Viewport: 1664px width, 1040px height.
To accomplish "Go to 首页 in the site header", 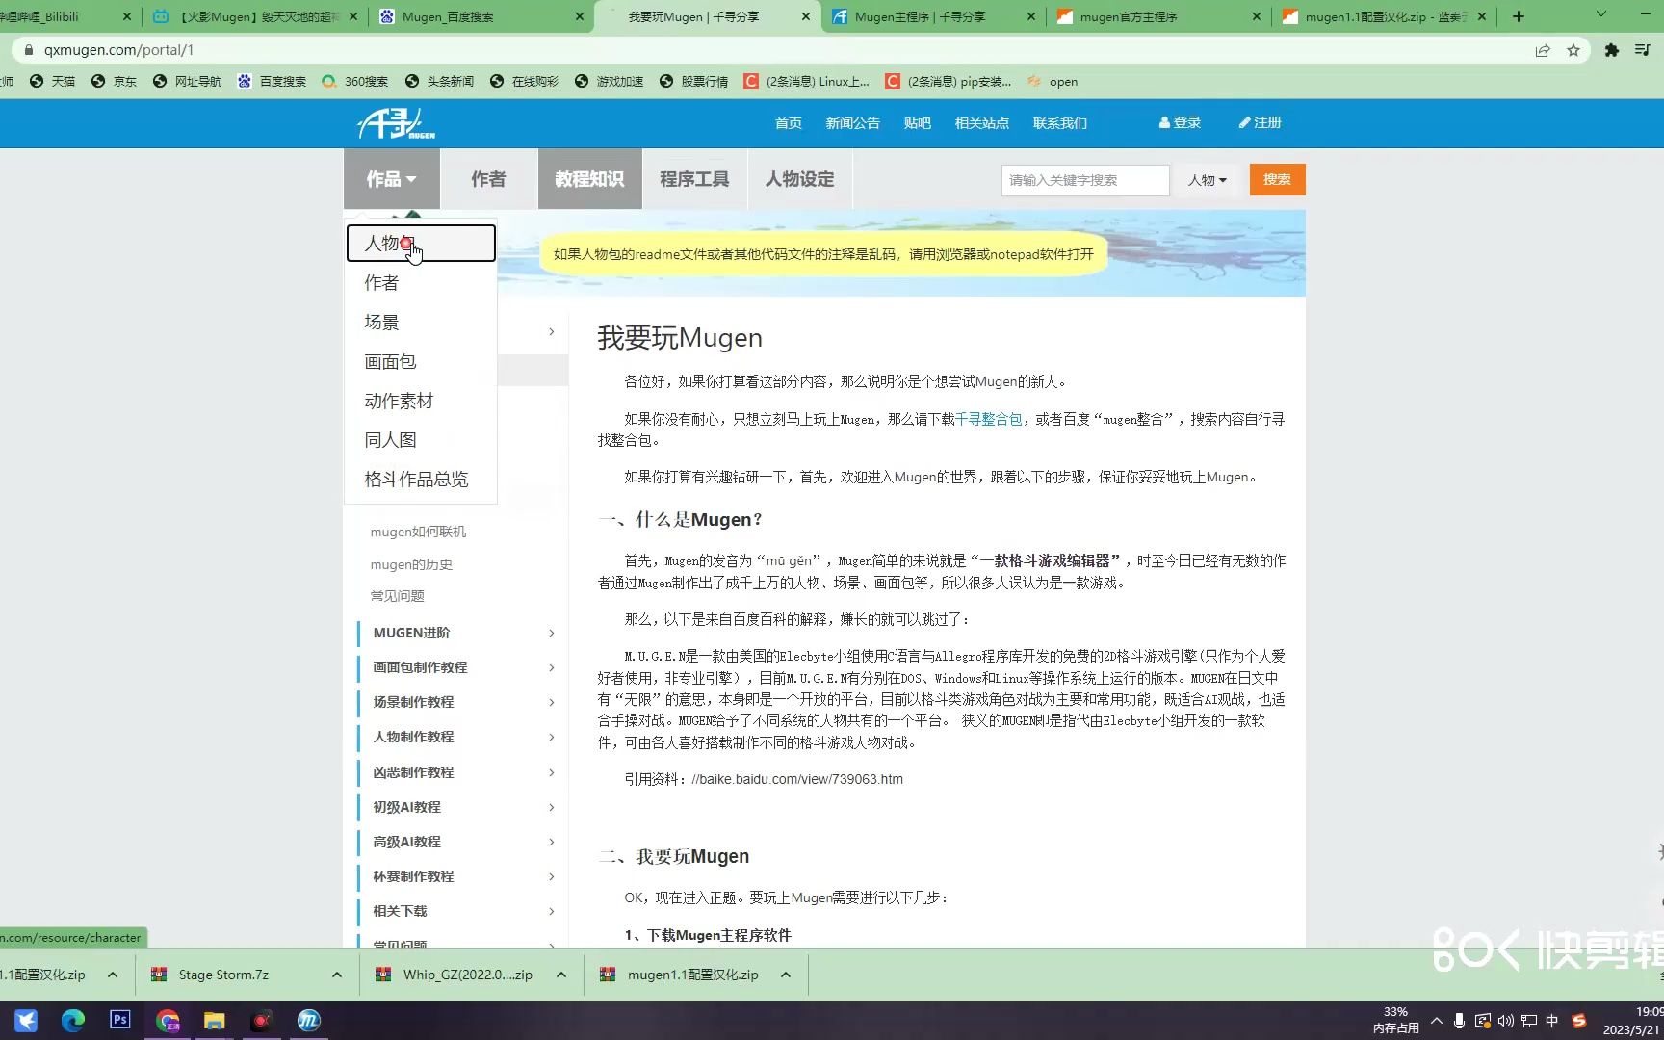I will (x=789, y=123).
